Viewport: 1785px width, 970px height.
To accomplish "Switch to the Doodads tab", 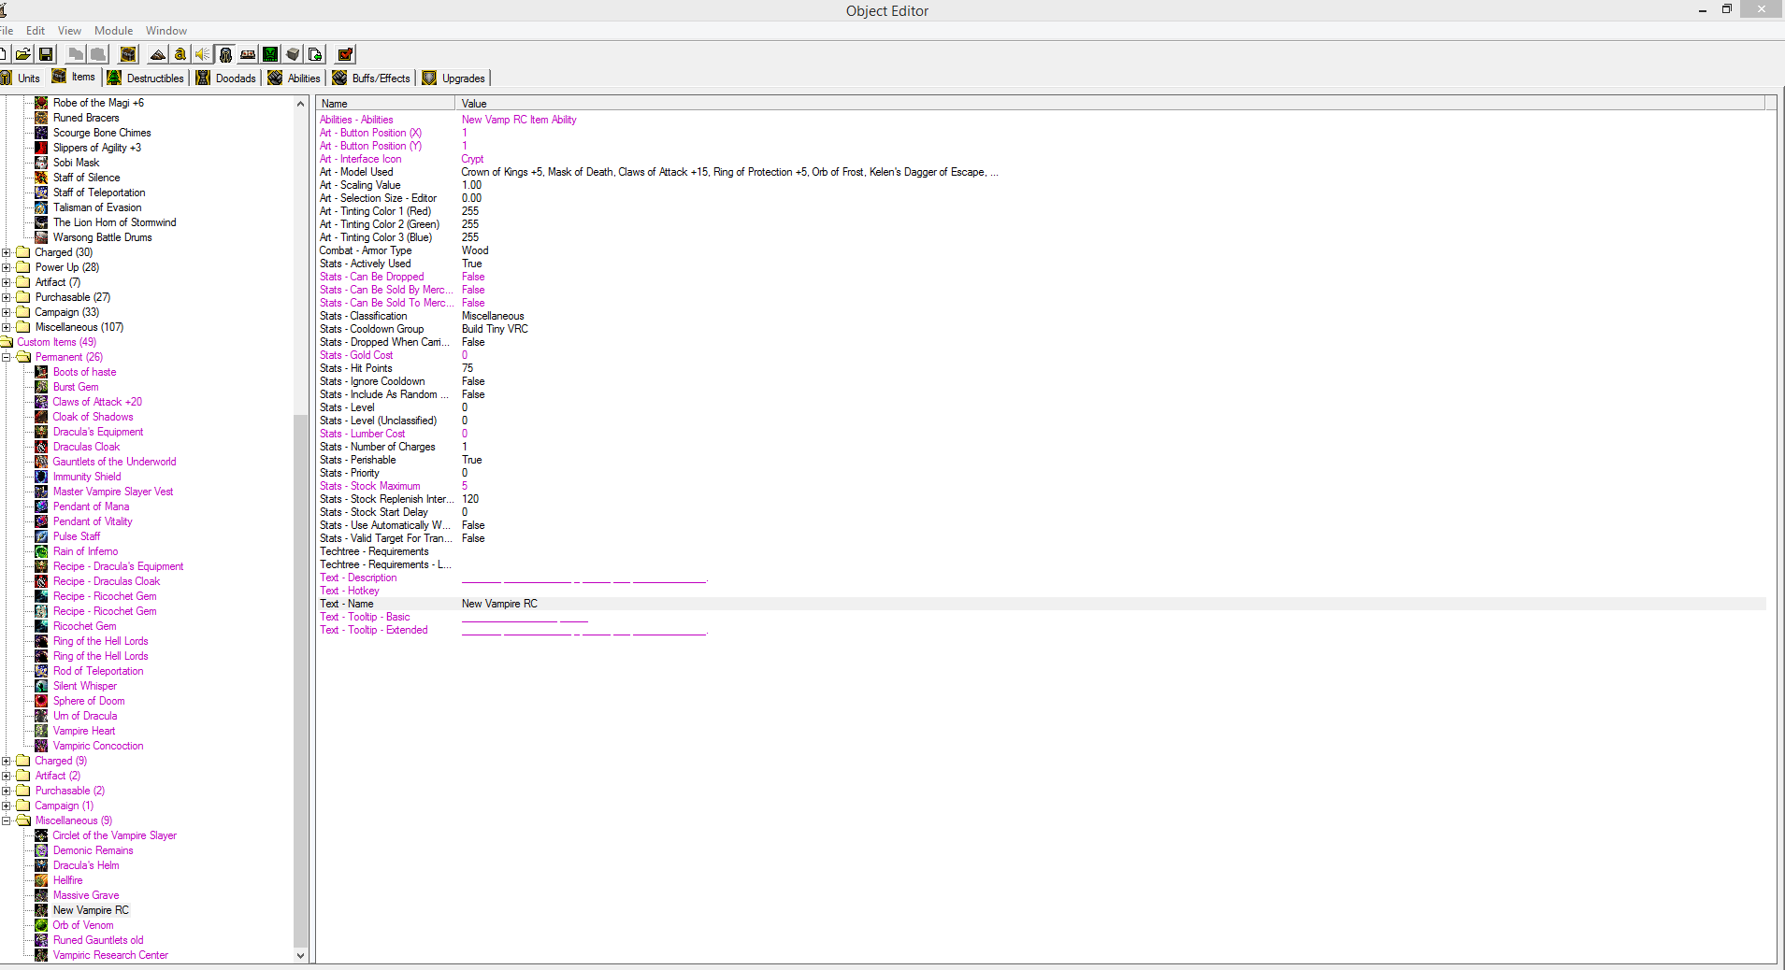I will point(225,78).
